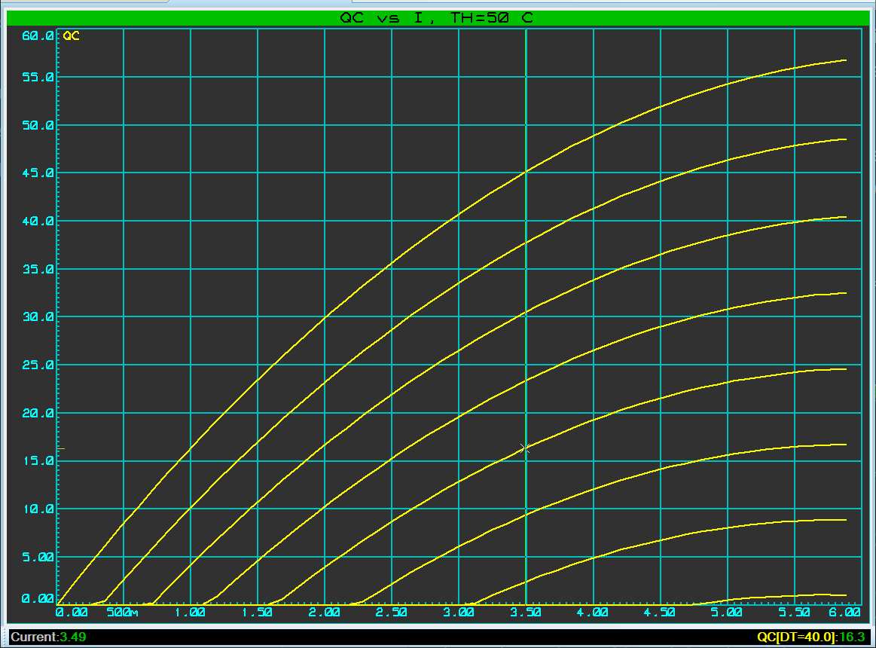Image resolution: width=876 pixels, height=648 pixels.
Task: Click the 4.00 x-axis label
Action: click(x=593, y=613)
